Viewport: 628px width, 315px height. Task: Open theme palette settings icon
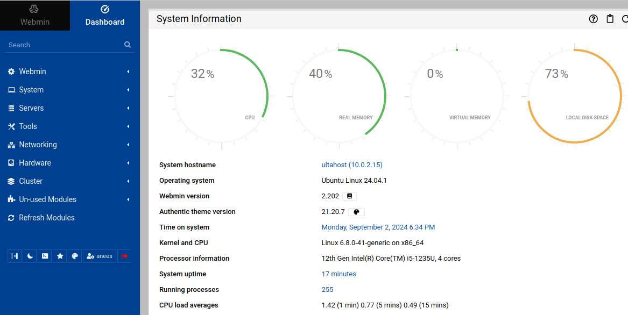[x=75, y=256]
